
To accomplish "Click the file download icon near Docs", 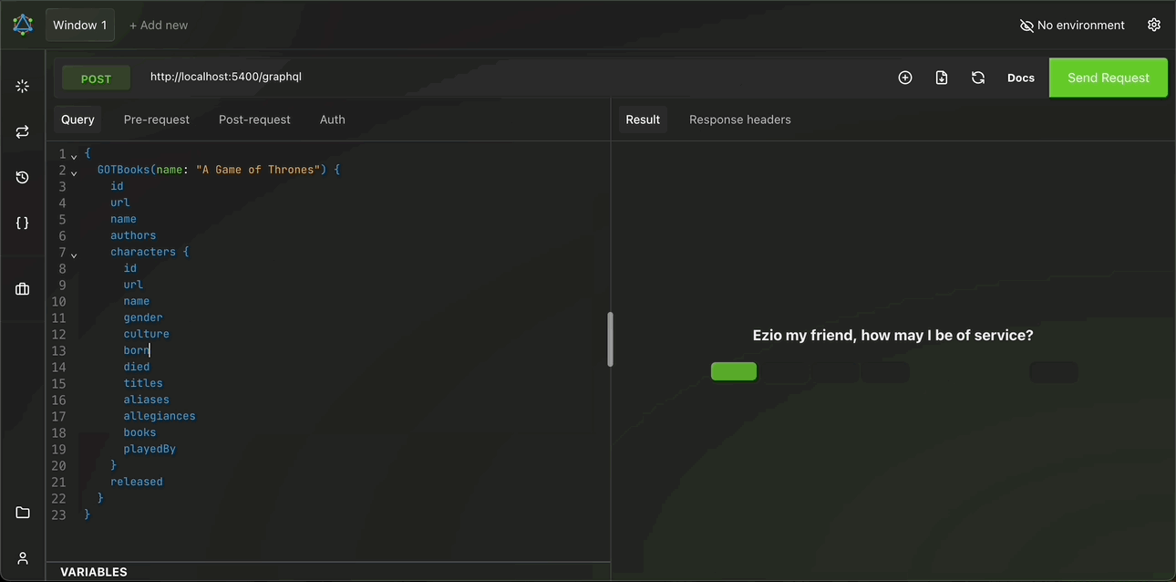I will coord(942,78).
